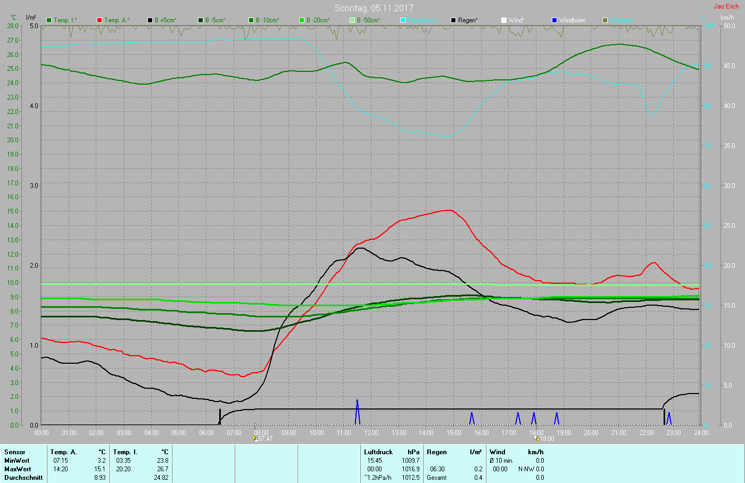Select the Sensor table header

pyautogui.click(x=15, y=452)
